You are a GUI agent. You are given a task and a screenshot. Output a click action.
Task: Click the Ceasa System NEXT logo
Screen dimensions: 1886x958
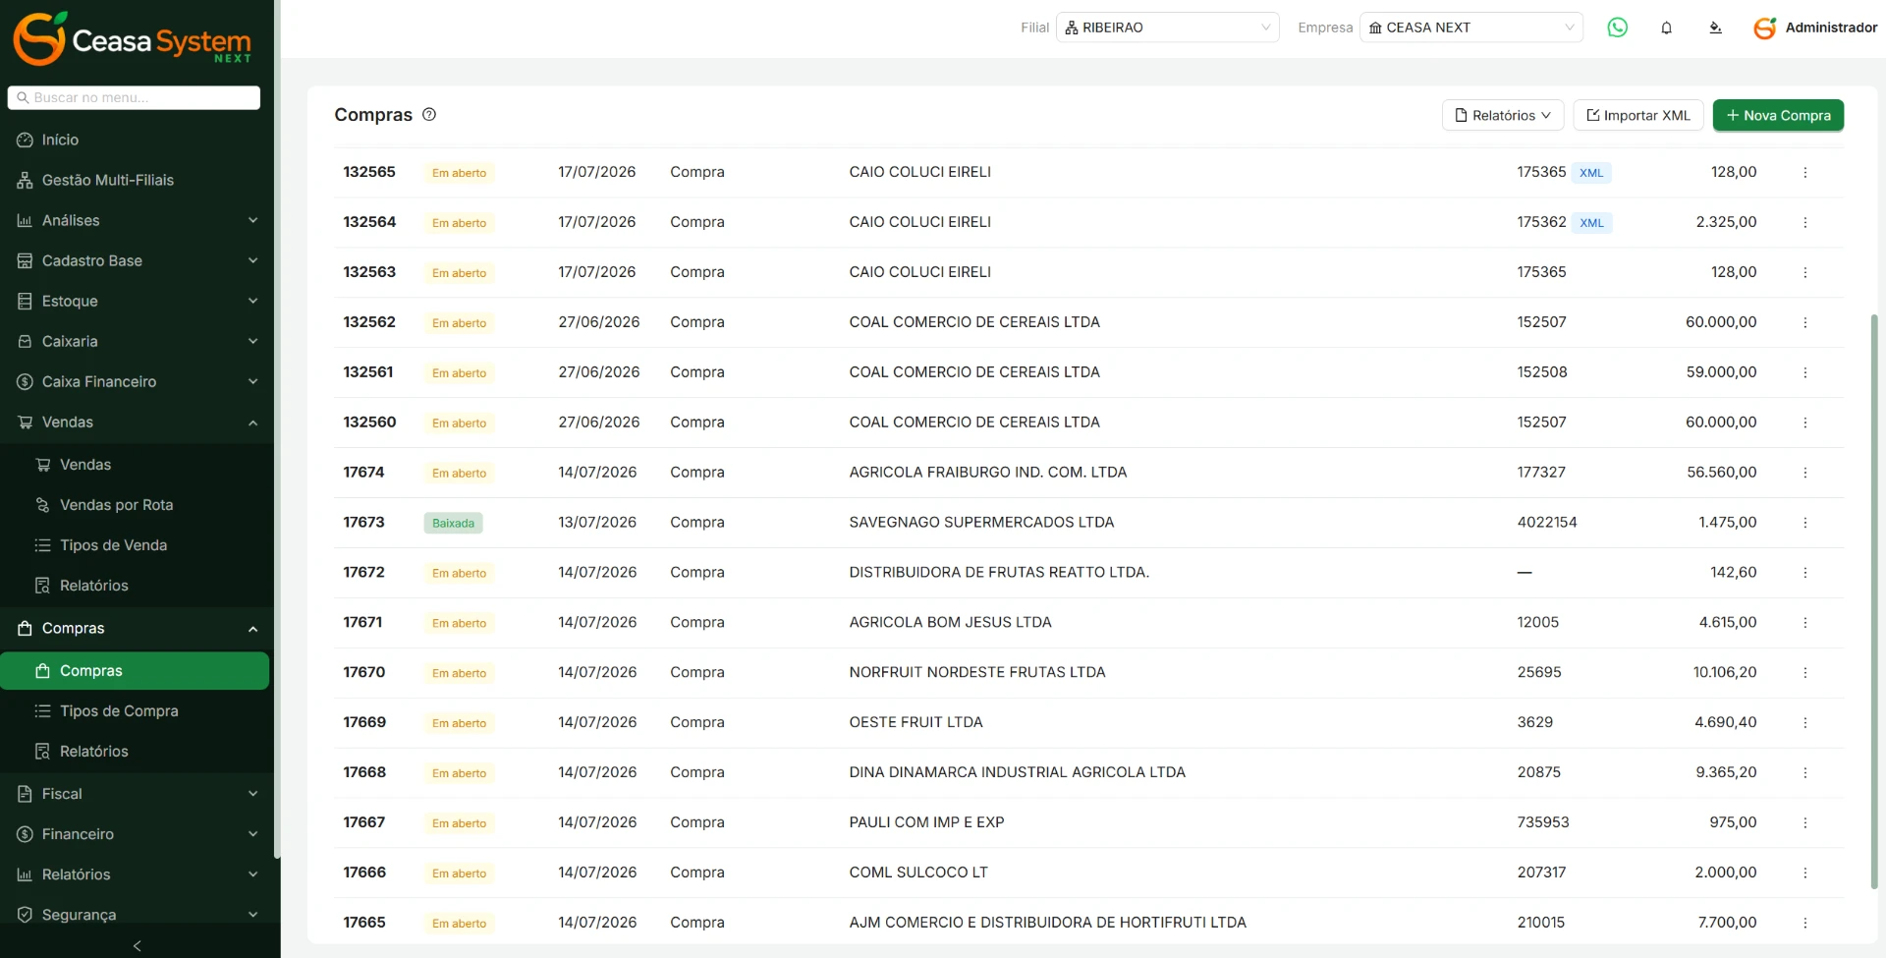coord(133,39)
